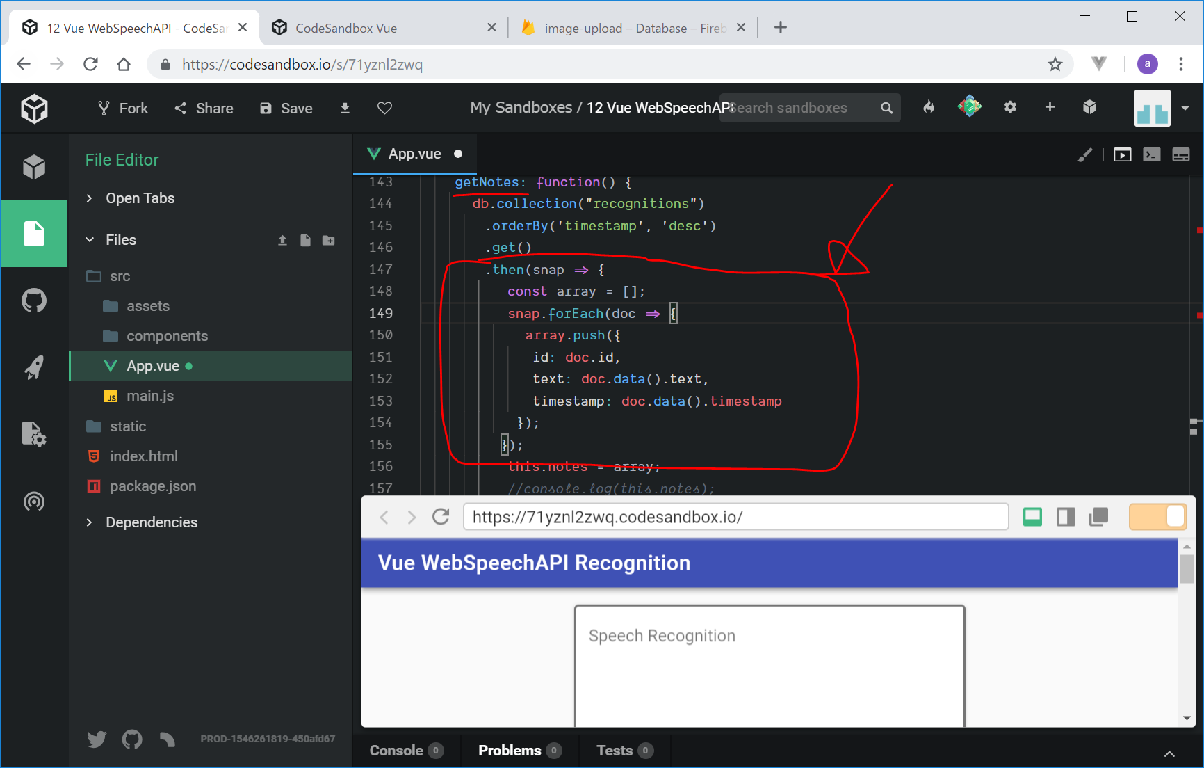Open GitHub integration sidebar icon
1204x768 pixels.
point(34,301)
